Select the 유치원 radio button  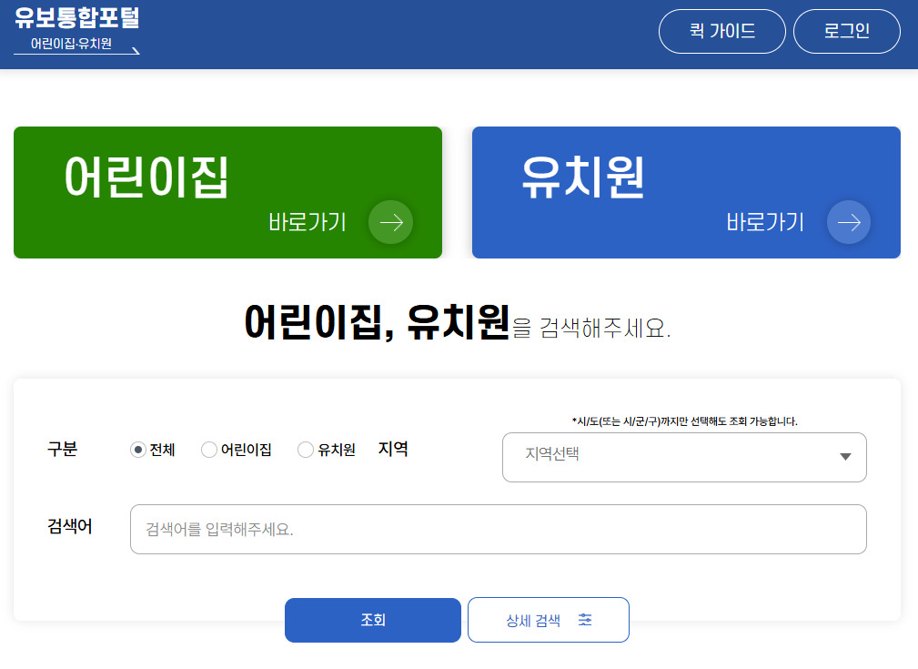coord(305,450)
